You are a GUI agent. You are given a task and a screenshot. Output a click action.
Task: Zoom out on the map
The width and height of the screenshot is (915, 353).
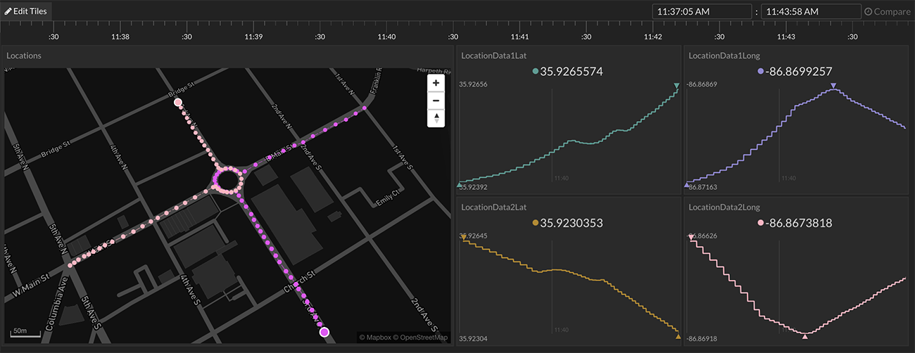click(x=436, y=101)
